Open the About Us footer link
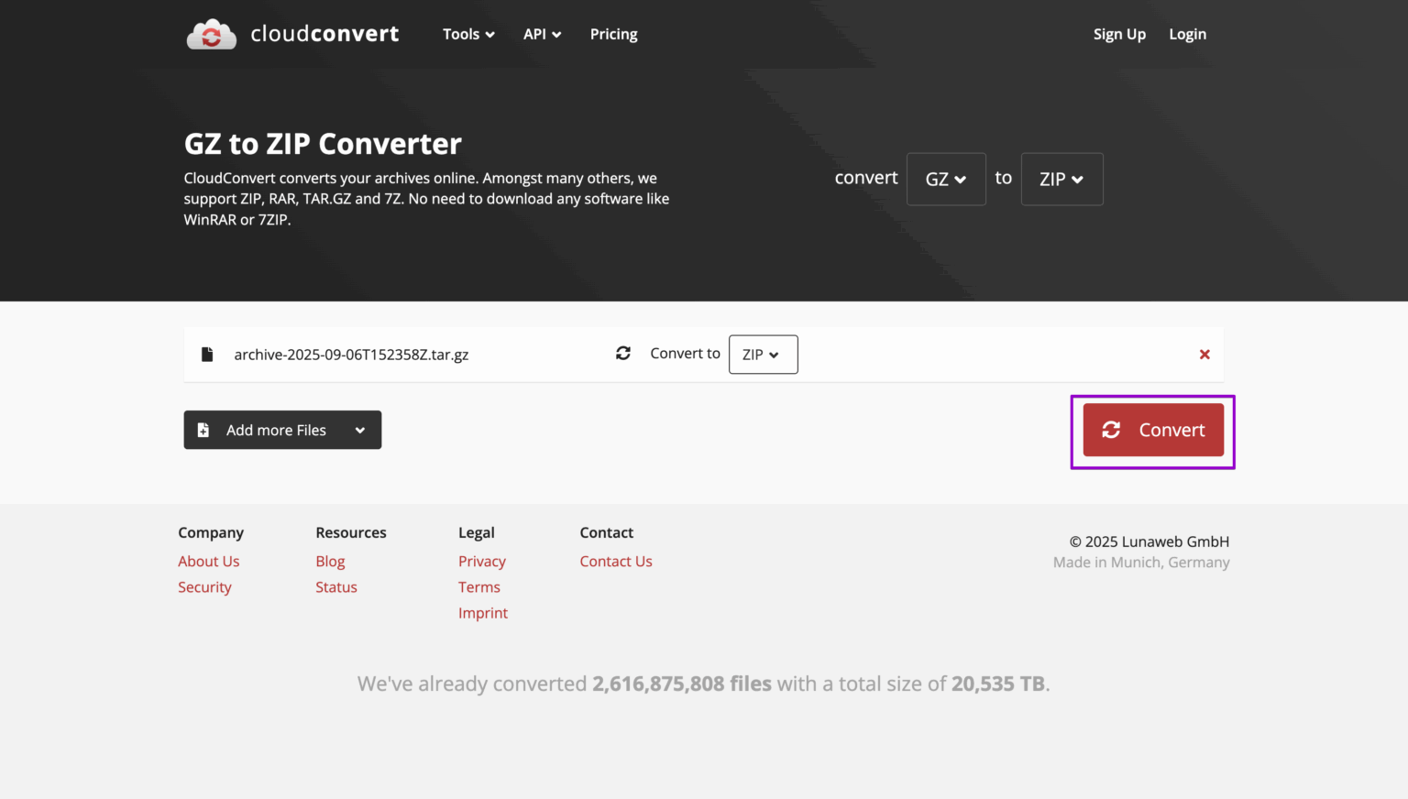The width and height of the screenshot is (1408, 799). pos(209,562)
